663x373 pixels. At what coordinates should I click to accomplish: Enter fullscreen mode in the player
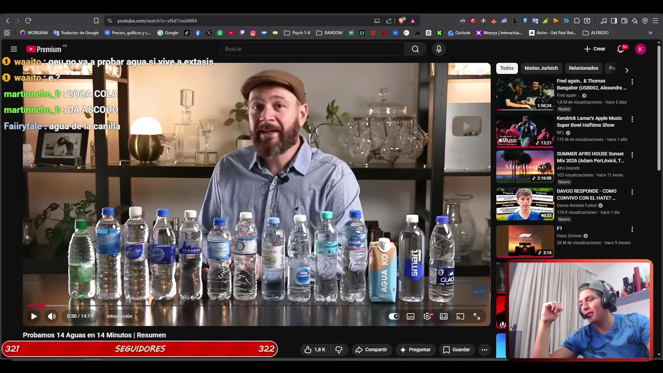pos(477,317)
